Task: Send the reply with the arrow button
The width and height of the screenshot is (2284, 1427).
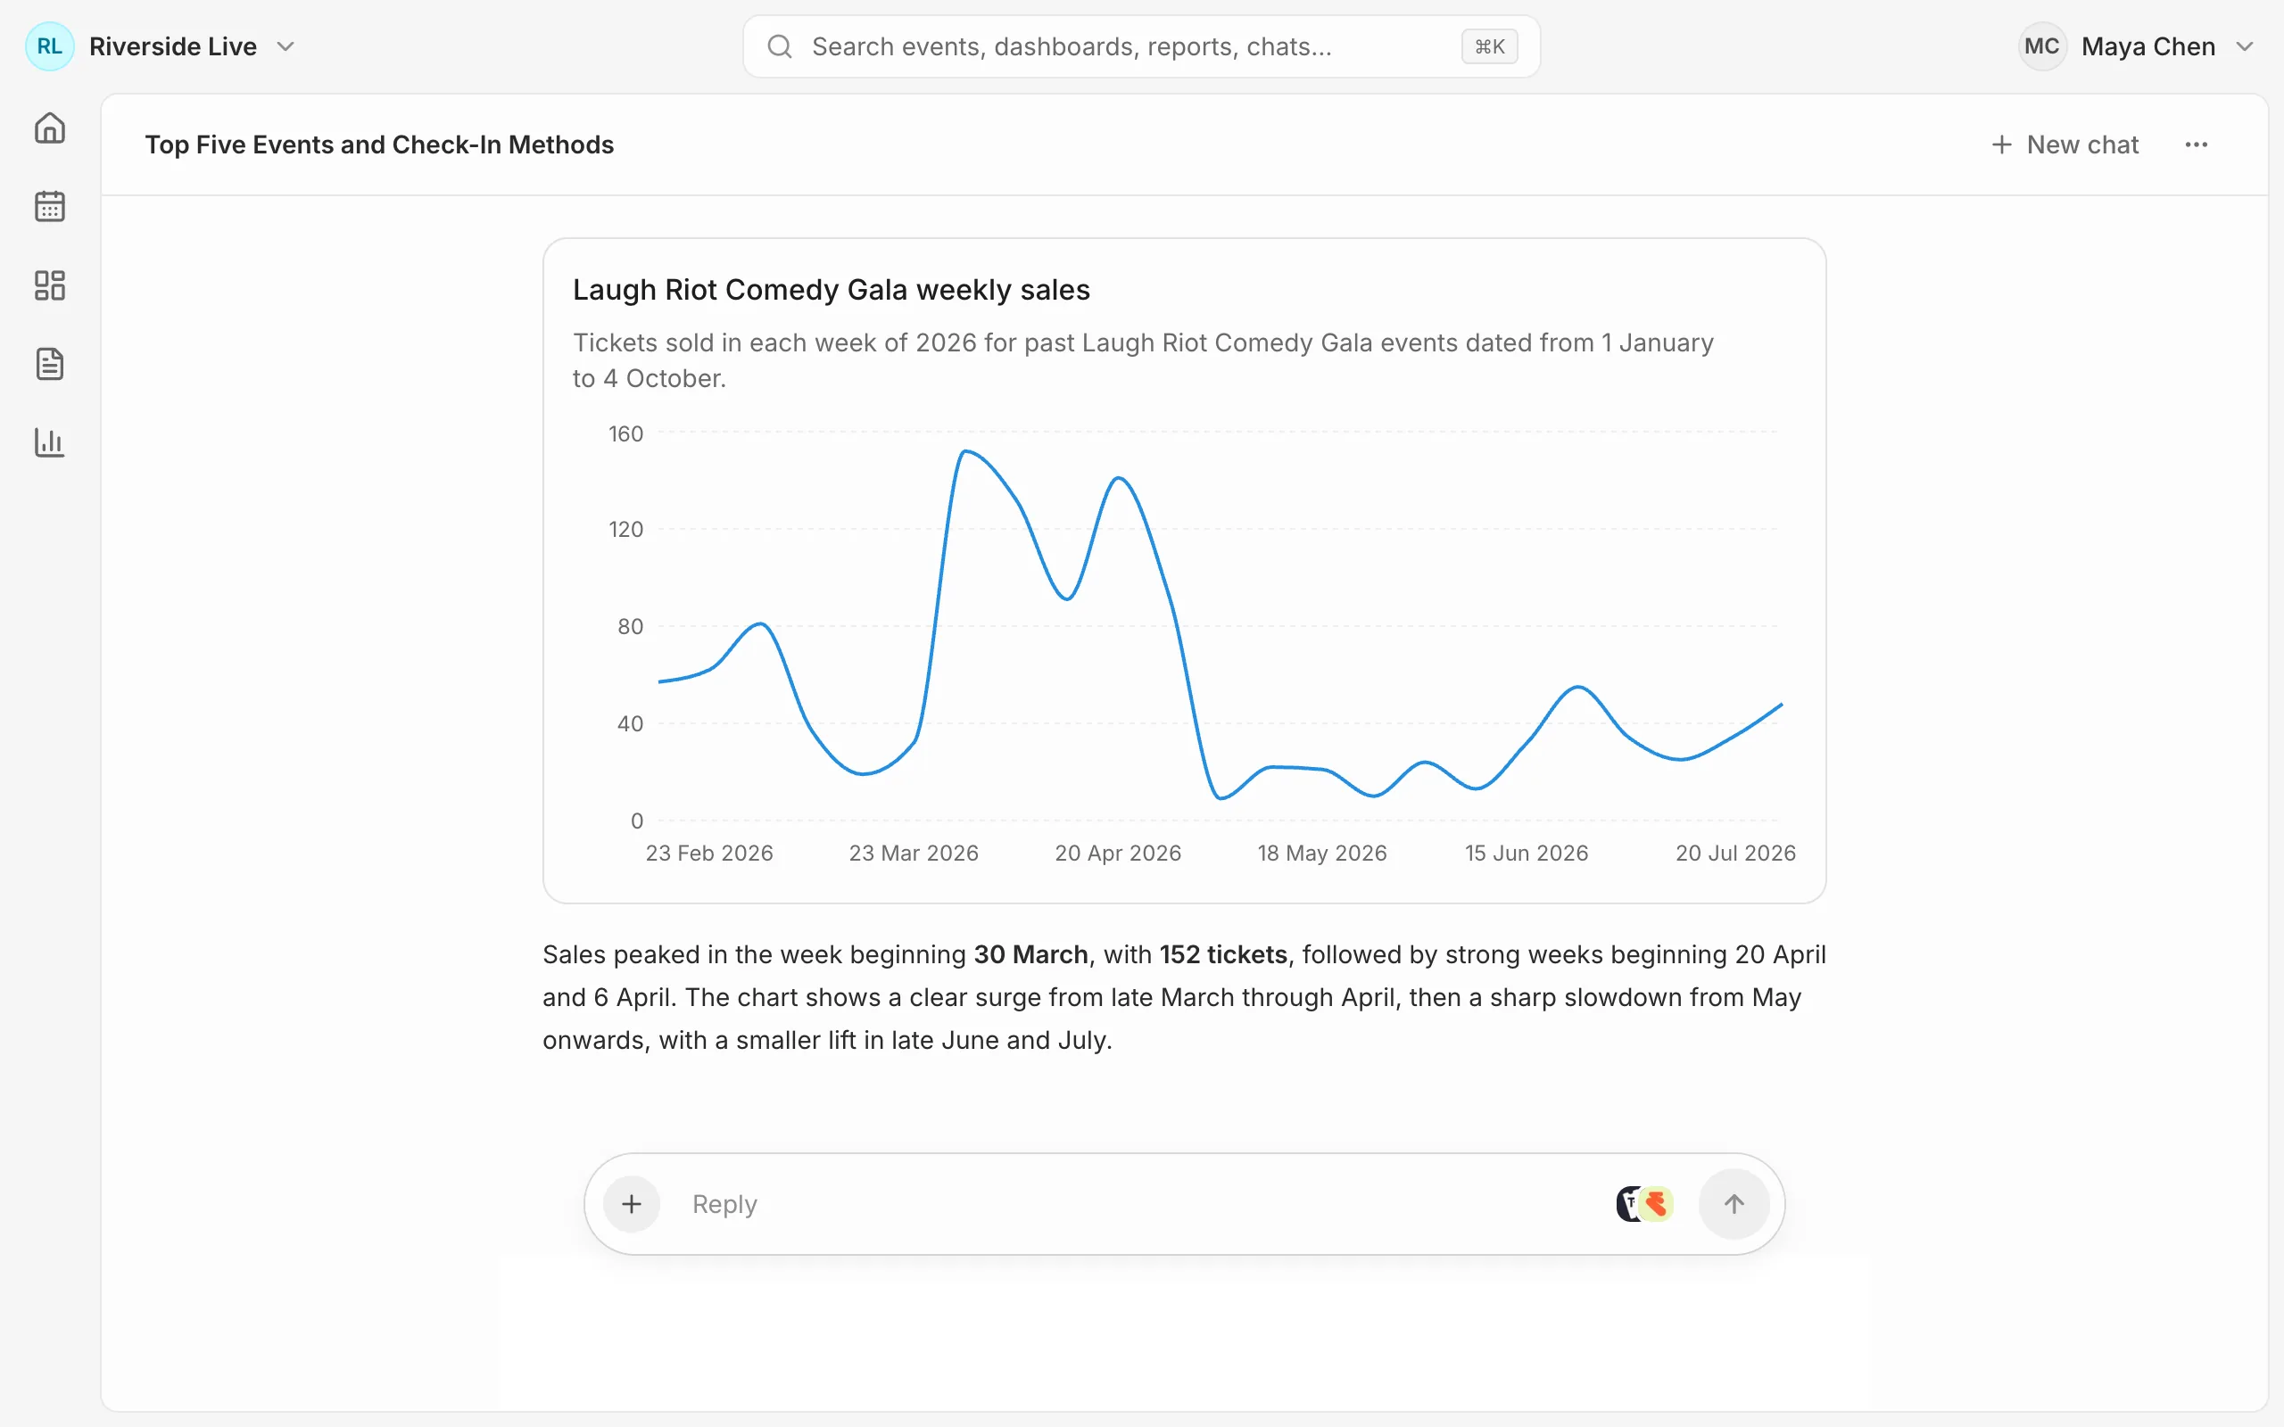Action: pos(1734,1203)
